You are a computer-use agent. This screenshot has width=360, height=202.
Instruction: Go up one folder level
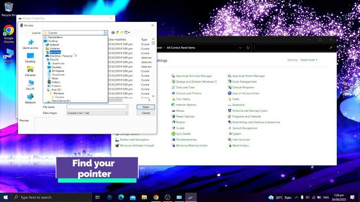point(118,33)
